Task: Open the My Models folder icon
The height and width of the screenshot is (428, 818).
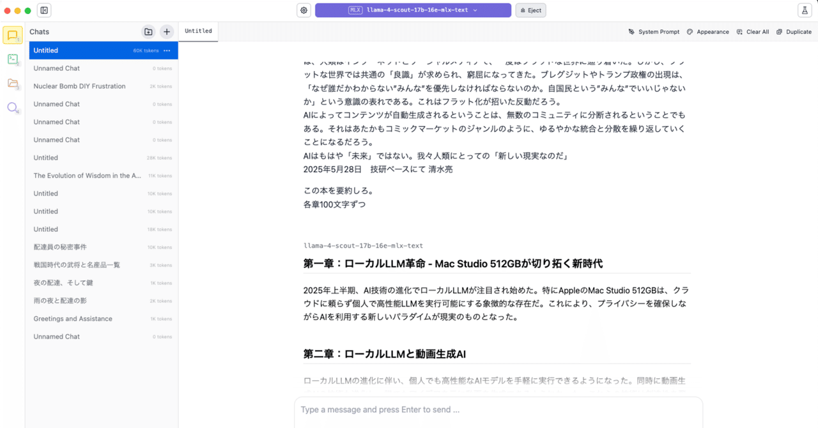Action: pyautogui.click(x=13, y=83)
